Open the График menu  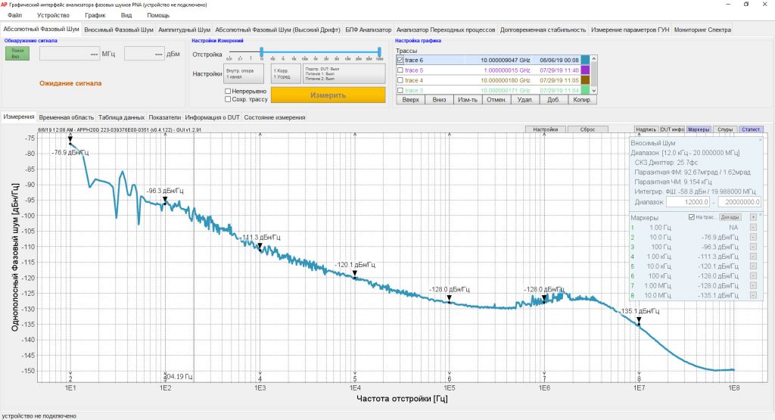point(95,15)
